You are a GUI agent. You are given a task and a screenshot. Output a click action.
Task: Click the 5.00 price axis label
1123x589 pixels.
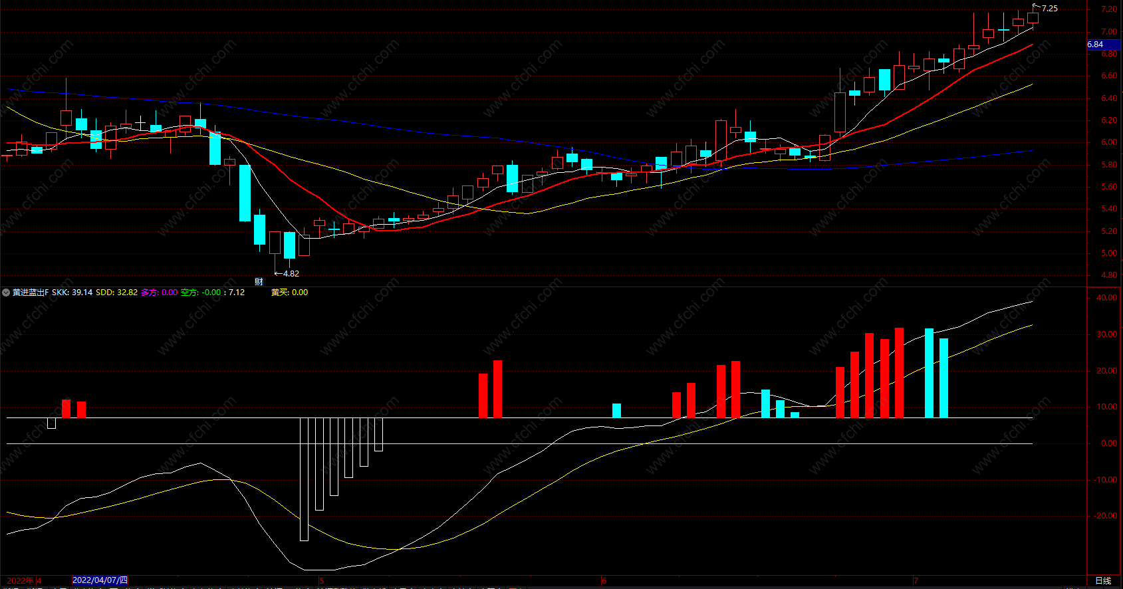(x=1108, y=253)
